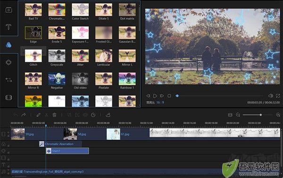This screenshot has width=283, height=178.
Task: Open the Transitions tab with opposing arrows
Action: pyautogui.click(x=8, y=80)
